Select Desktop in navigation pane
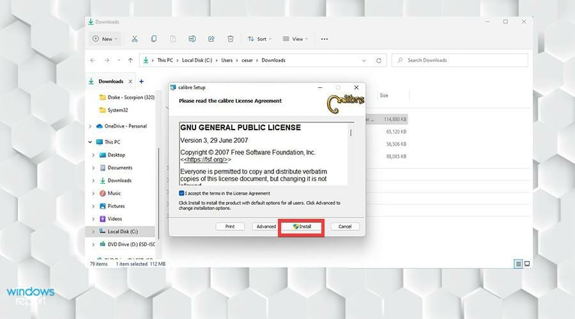 (112, 155)
